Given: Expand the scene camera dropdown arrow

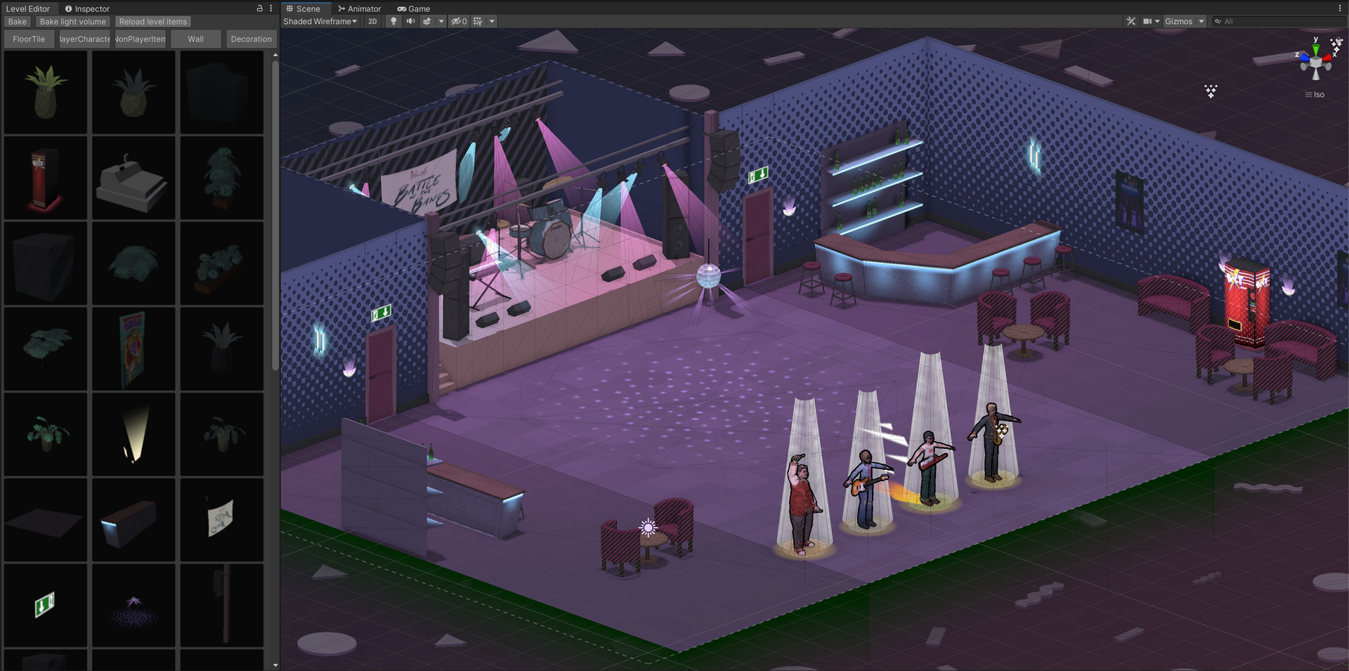Looking at the screenshot, I should [1157, 21].
